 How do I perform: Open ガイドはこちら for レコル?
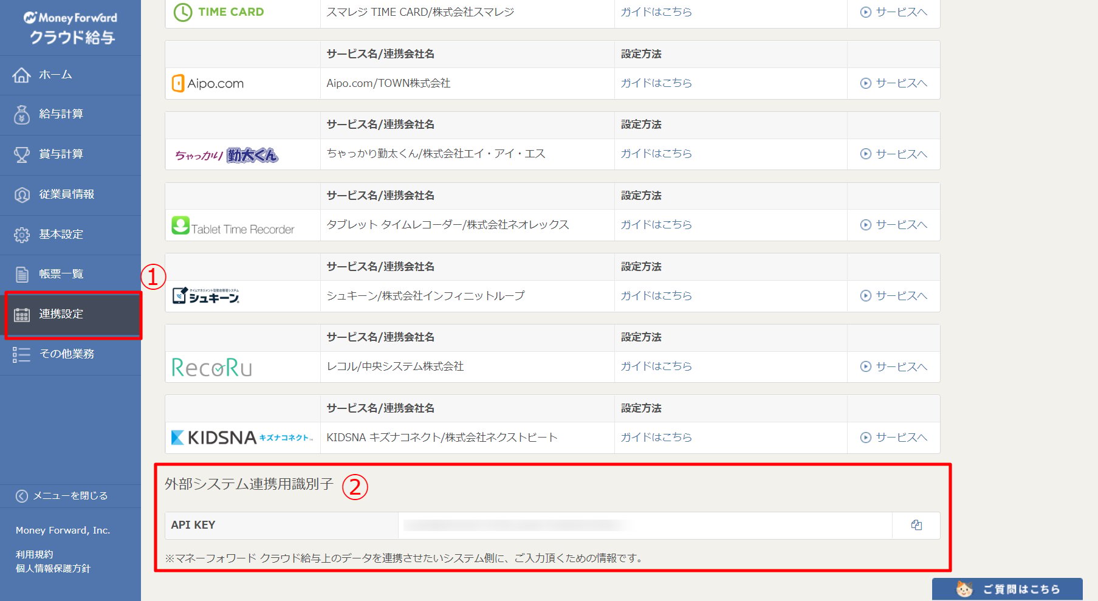[656, 366]
